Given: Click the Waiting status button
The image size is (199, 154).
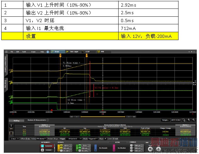Looking at the screenshot, I should [x=16, y=120].
